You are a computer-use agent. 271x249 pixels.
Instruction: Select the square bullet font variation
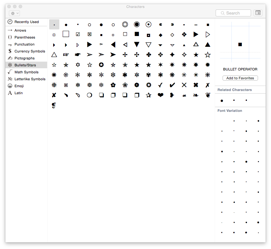[222, 151]
